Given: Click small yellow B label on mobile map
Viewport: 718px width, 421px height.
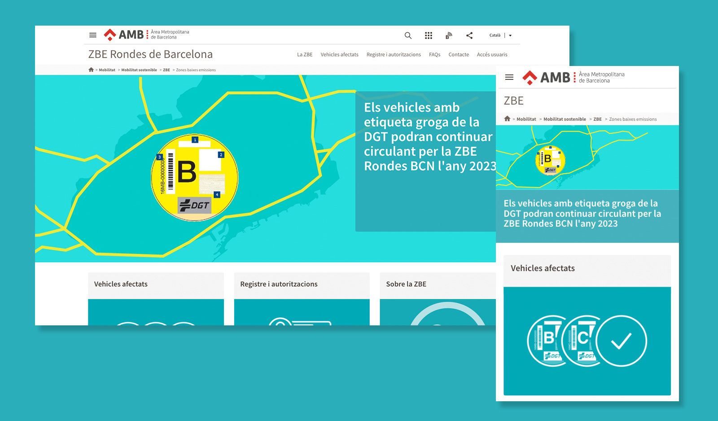Looking at the screenshot, I should pyautogui.click(x=550, y=160).
